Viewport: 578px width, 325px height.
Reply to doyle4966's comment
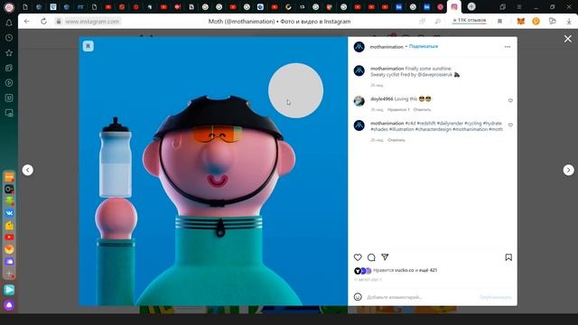(x=422, y=109)
